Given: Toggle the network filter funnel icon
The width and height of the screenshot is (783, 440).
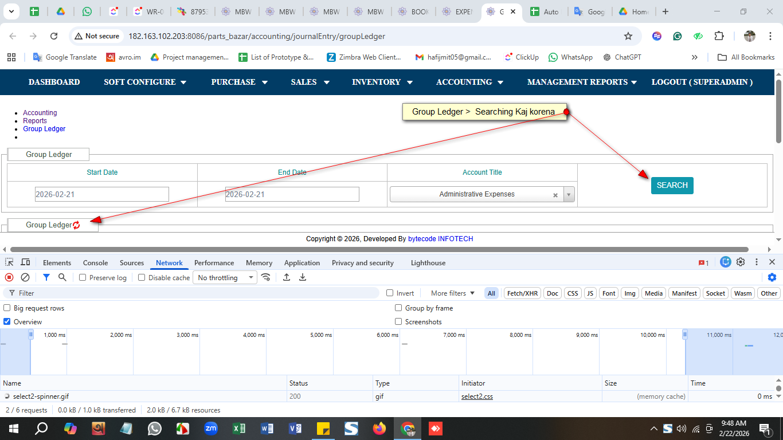Looking at the screenshot, I should pos(46,277).
